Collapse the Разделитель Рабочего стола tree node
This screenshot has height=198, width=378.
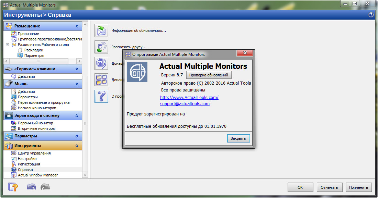pos(7,45)
